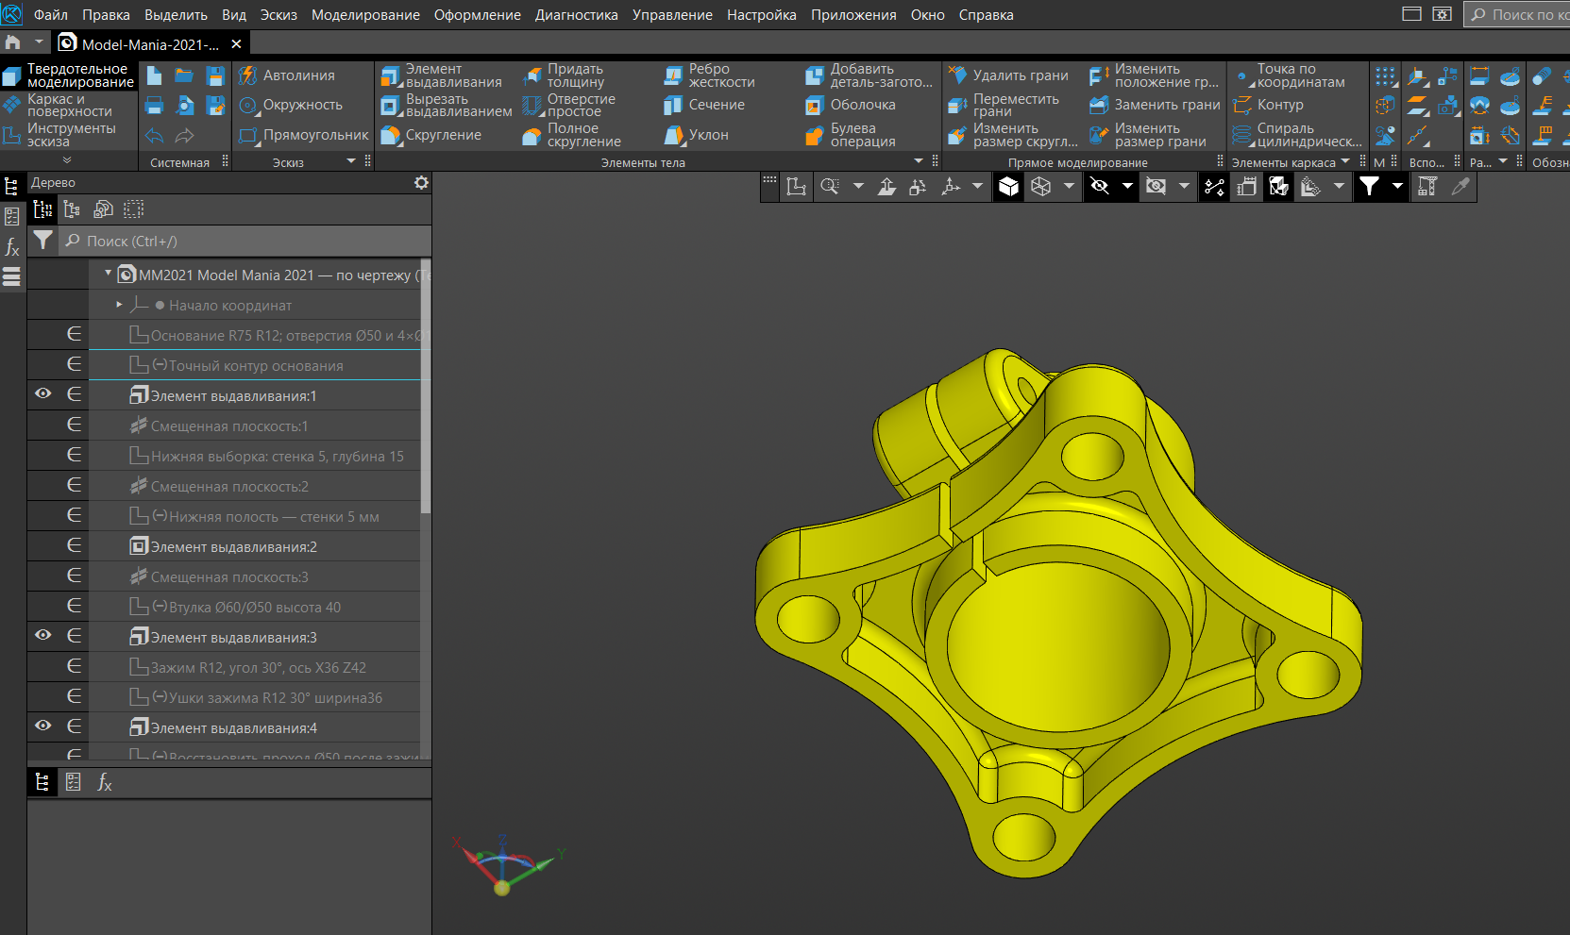Image resolution: width=1570 pixels, height=935 pixels.
Task: Click the local coordinate system icon
Action: tap(1418, 76)
